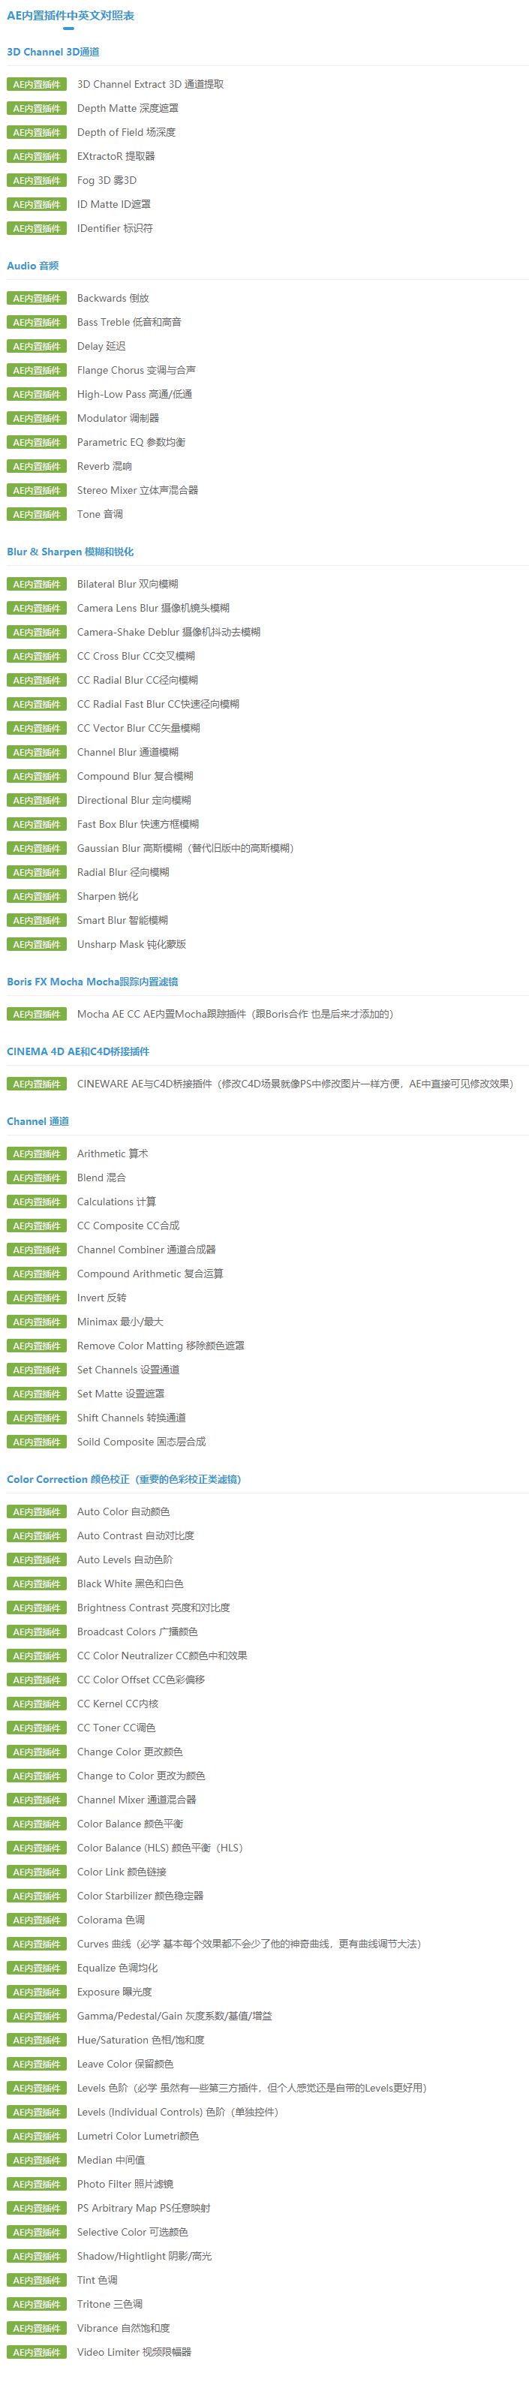Select 'Backwards 倒放' entry
529x2385 pixels.
coord(113,298)
